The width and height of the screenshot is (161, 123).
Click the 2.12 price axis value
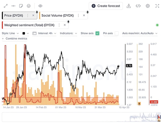pyautogui.click(x=129, y=82)
